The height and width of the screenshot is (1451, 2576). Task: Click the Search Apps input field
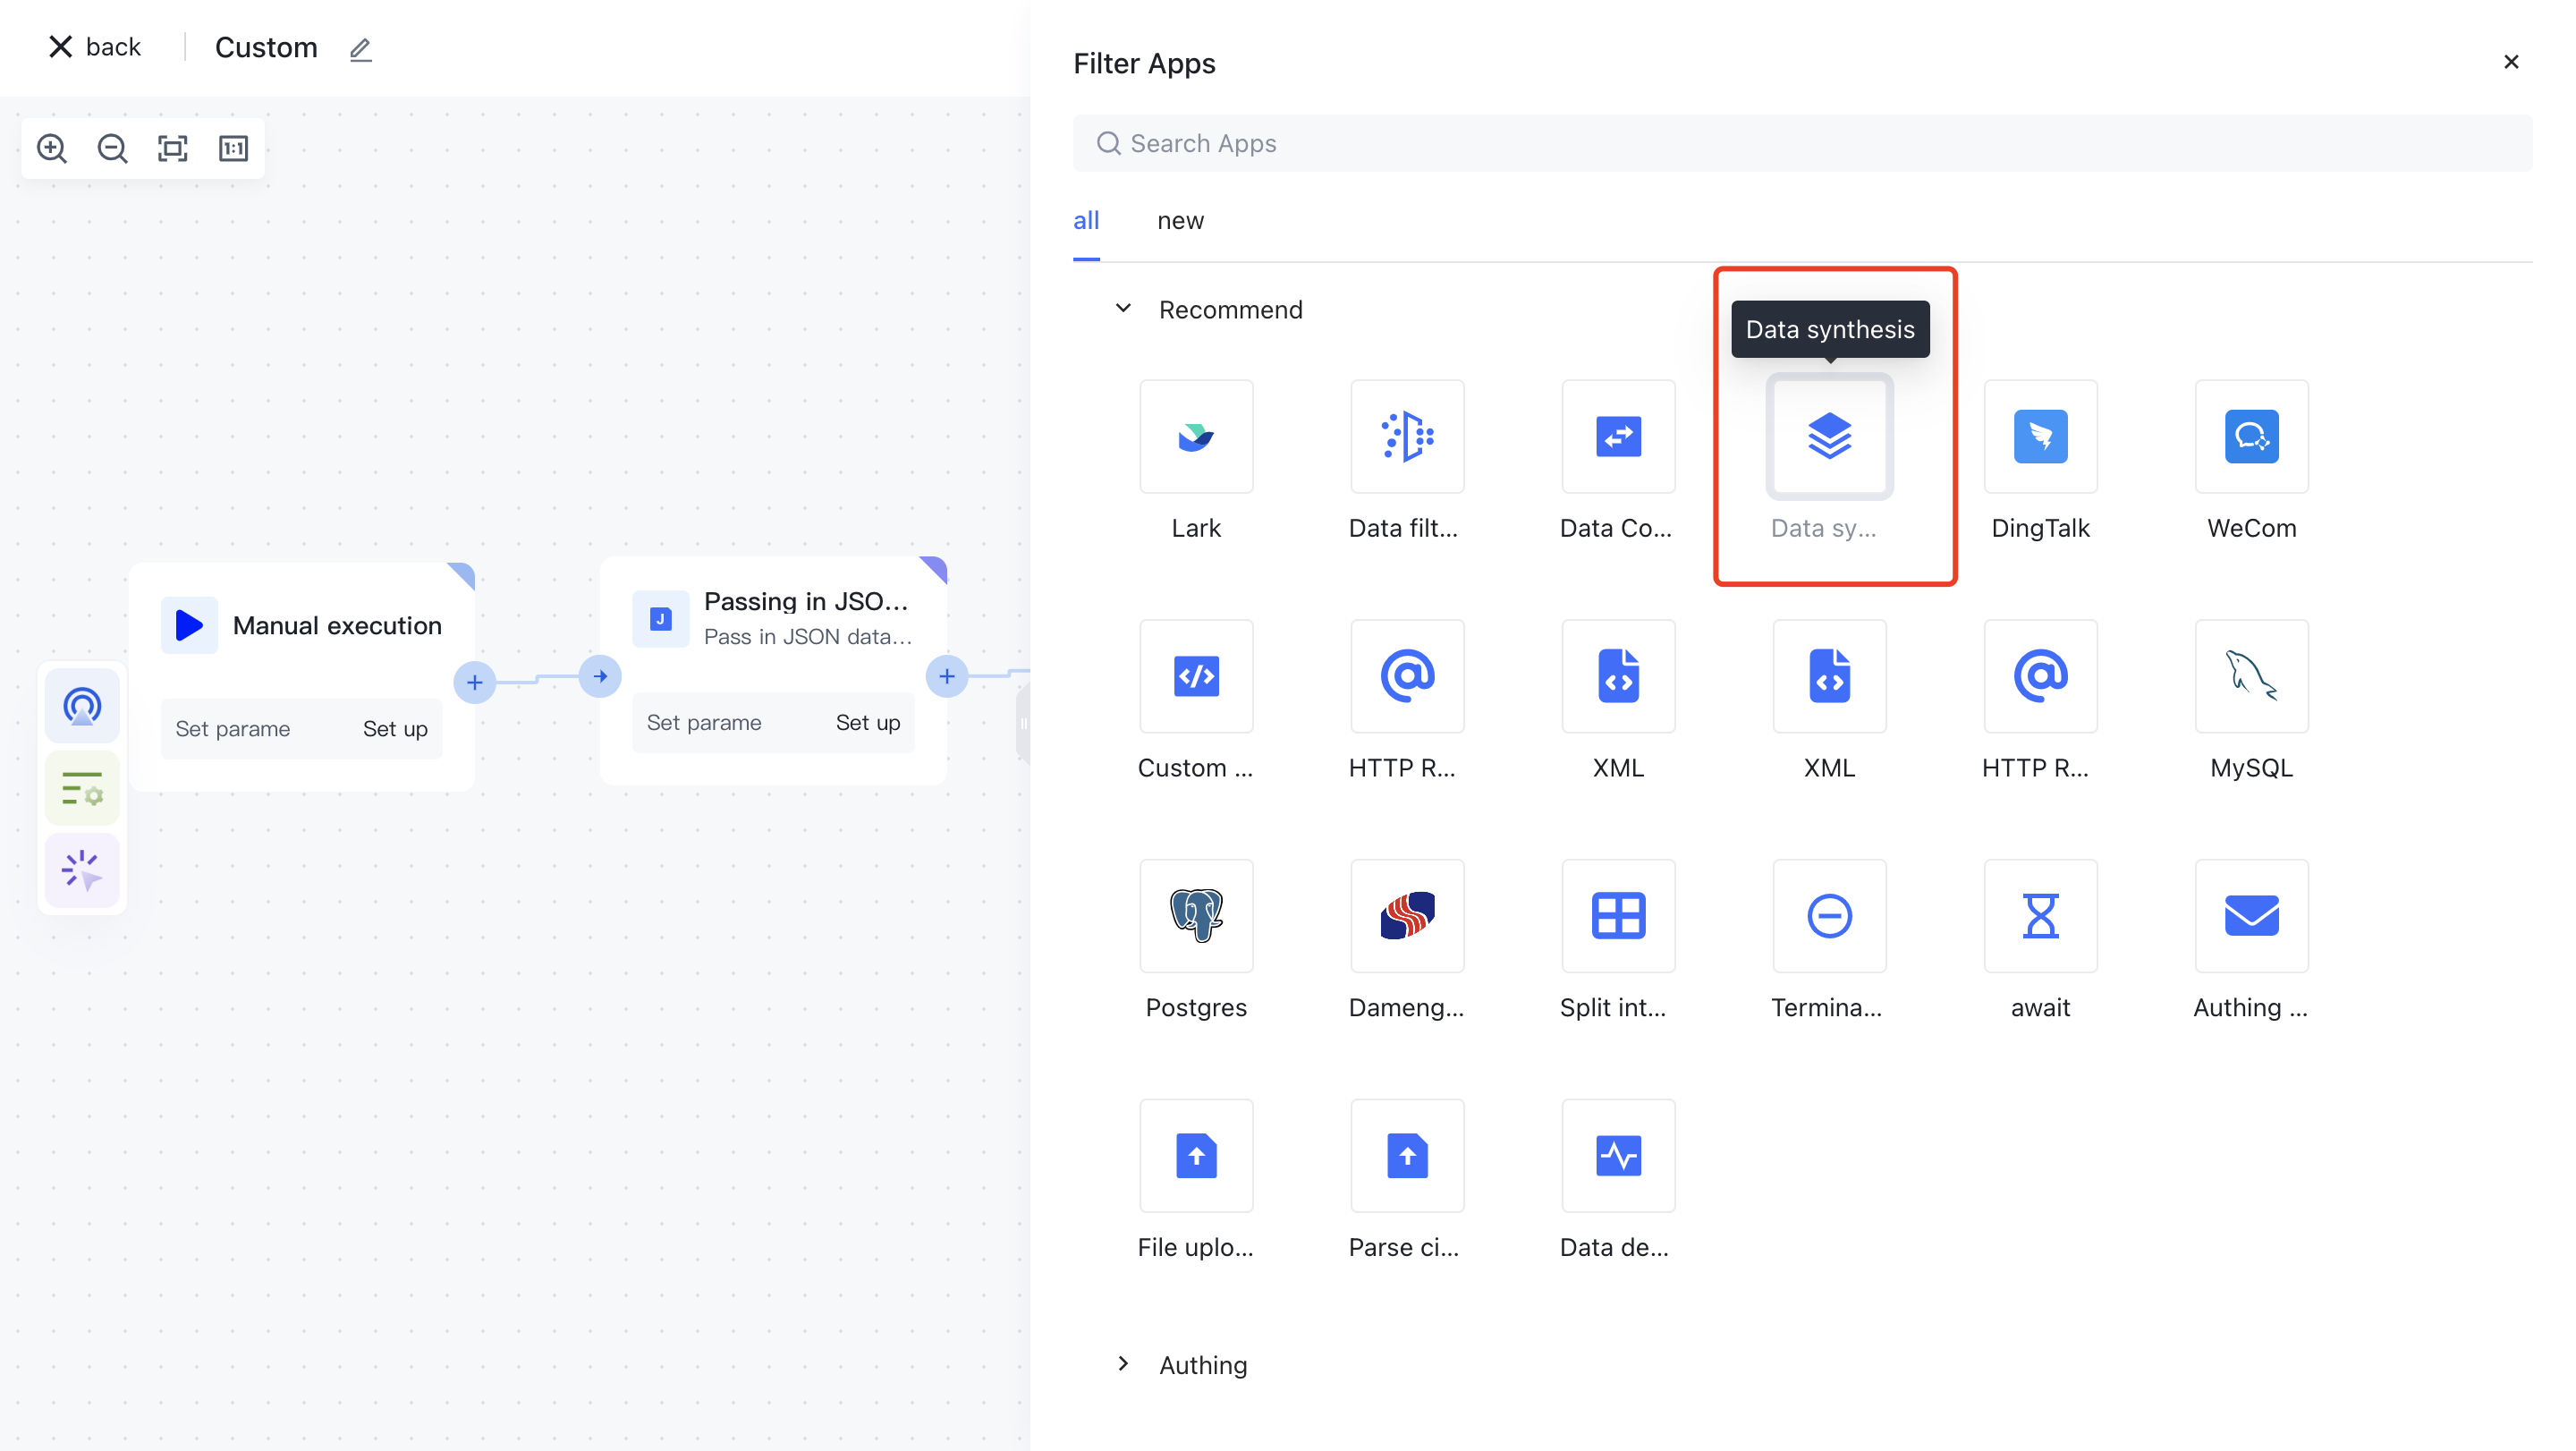pyautogui.click(x=1800, y=144)
